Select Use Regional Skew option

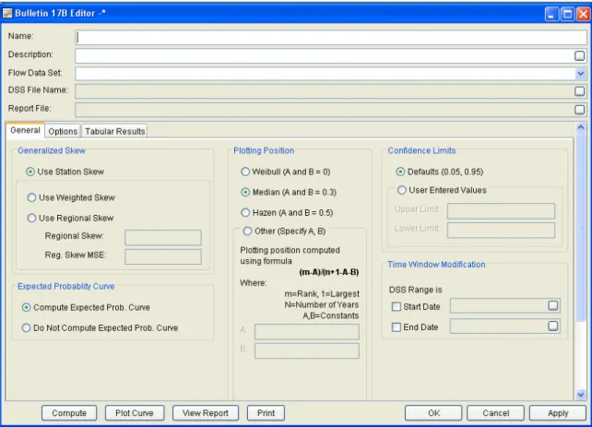pyautogui.click(x=70, y=218)
